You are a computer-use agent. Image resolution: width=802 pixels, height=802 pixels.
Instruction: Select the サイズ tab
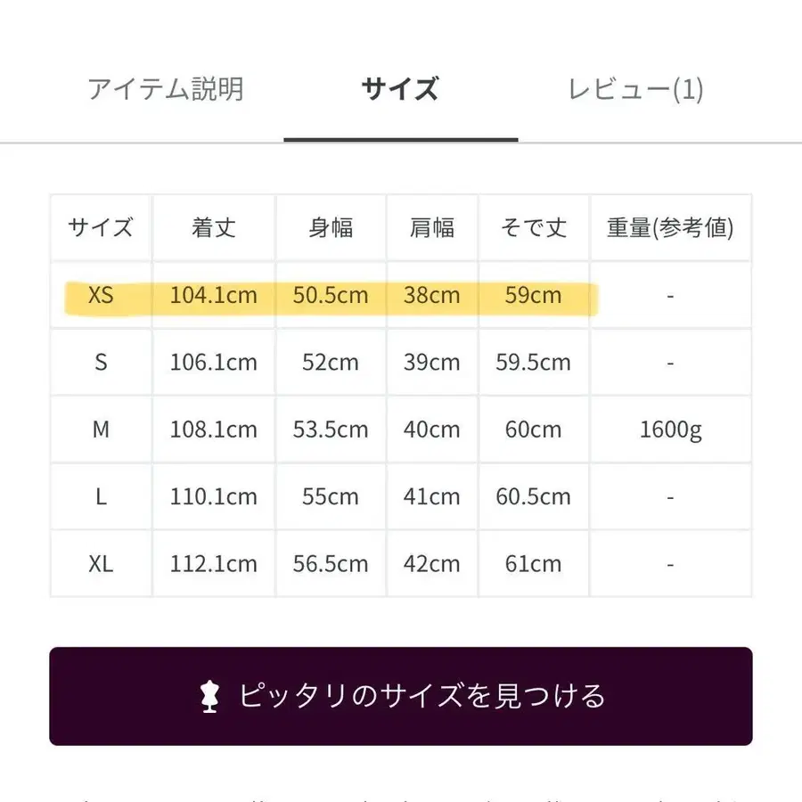(400, 89)
